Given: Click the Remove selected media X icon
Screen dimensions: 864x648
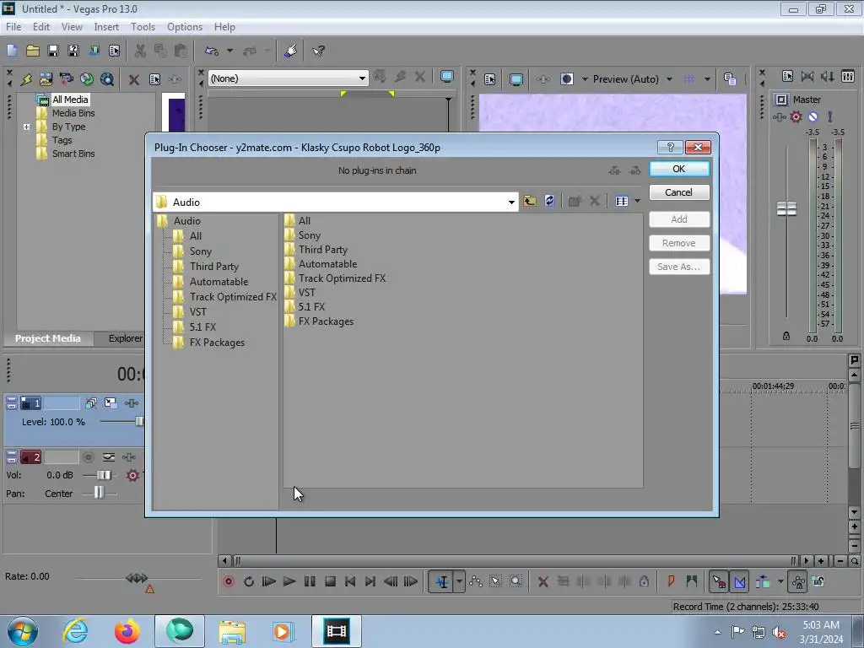Looking at the screenshot, I should pos(133,79).
